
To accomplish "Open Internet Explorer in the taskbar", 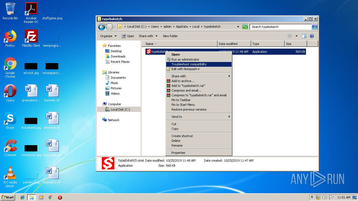I will pos(22,197).
